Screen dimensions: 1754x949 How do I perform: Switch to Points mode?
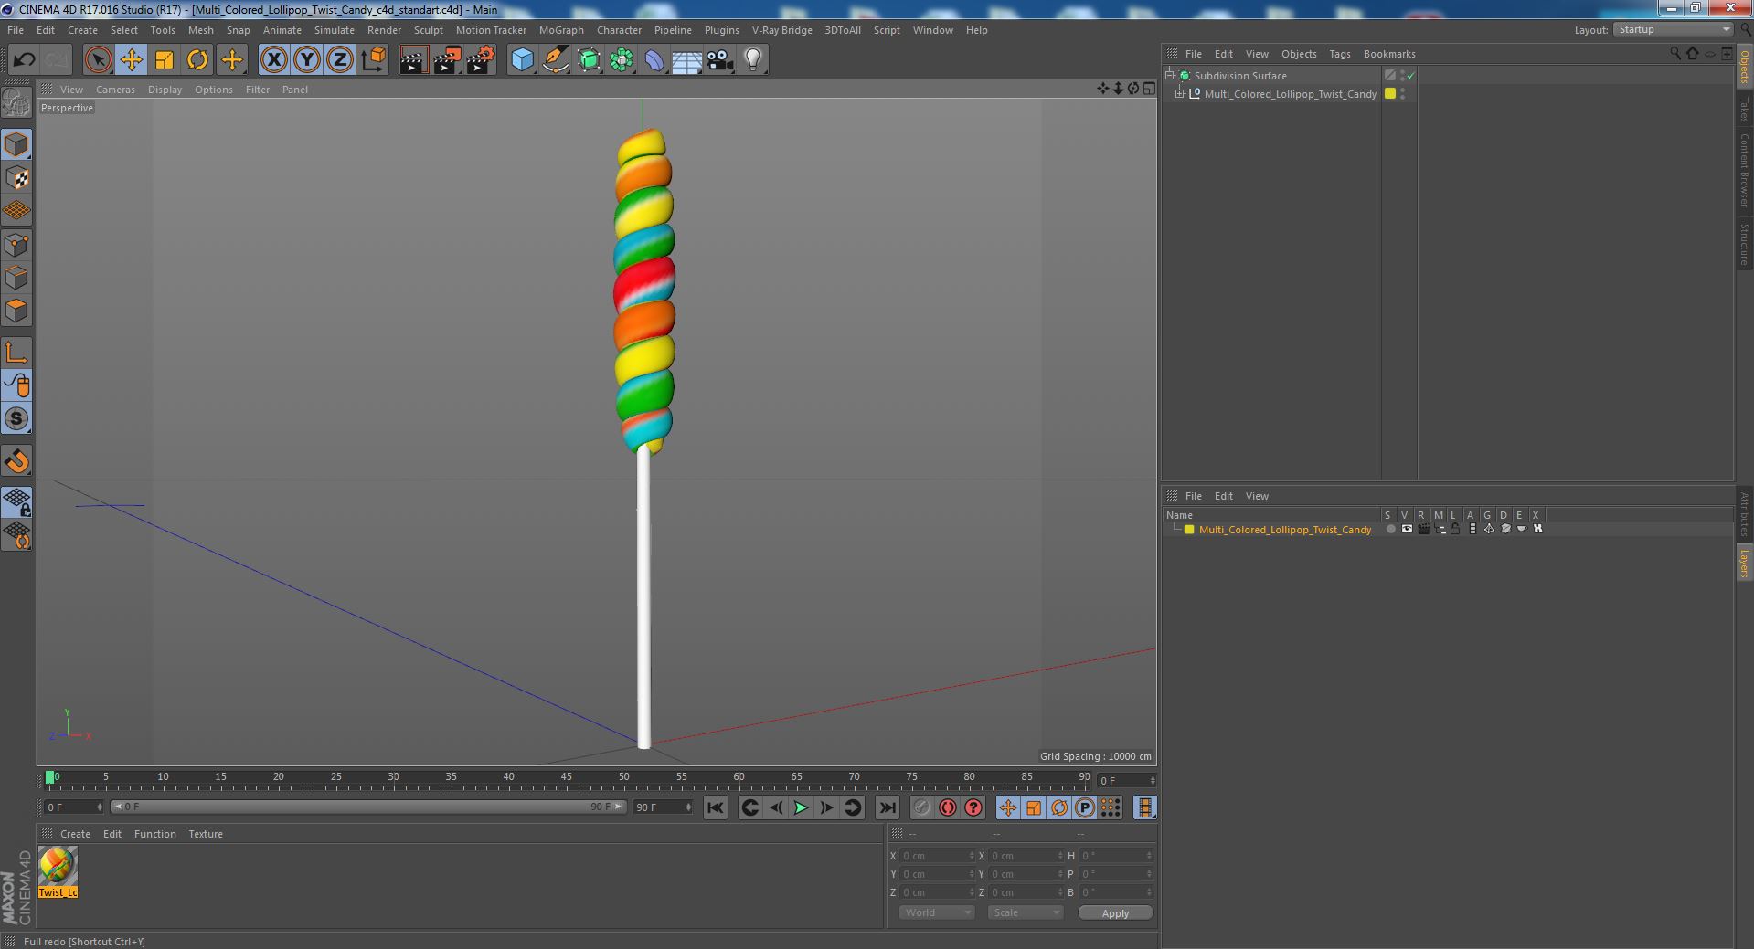tap(16, 245)
